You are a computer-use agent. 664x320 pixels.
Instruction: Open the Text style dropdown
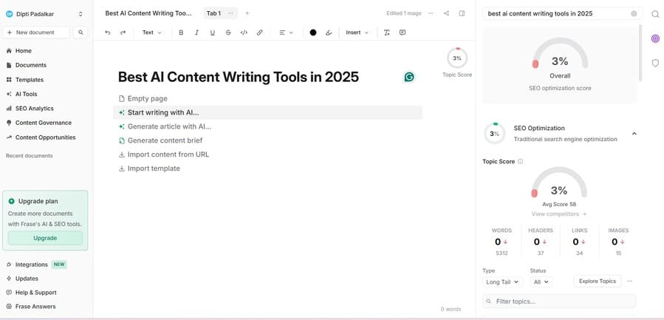pos(152,33)
